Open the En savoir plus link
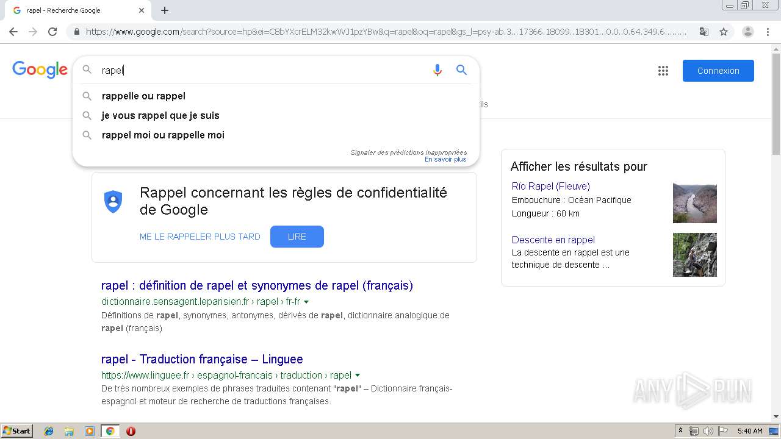Viewport: 781px width, 439px height. (445, 159)
